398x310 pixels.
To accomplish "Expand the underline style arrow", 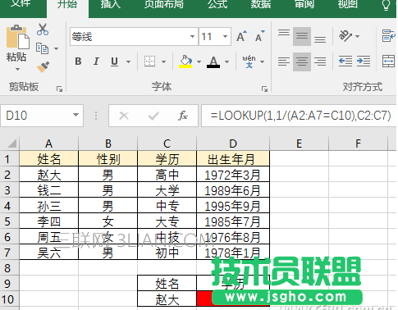I will click(128, 62).
